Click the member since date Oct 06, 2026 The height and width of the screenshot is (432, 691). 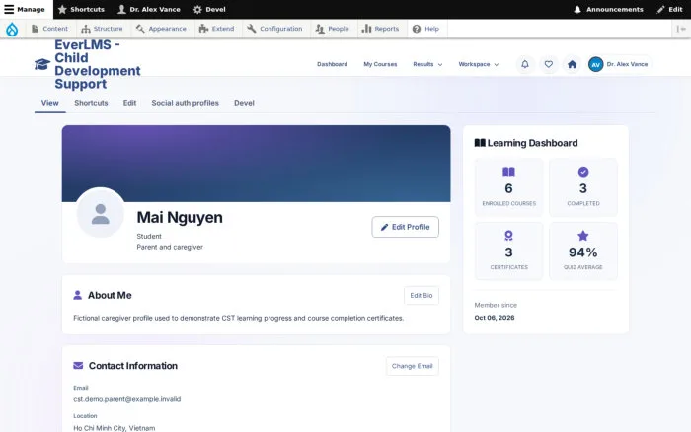pyautogui.click(x=495, y=317)
